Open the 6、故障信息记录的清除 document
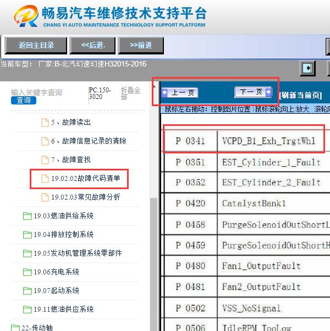330x331 pixels. click(x=89, y=141)
